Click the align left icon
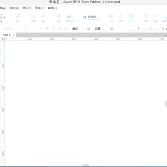The height and width of the screenshot is (167, 167). click(x=112, y=16)
